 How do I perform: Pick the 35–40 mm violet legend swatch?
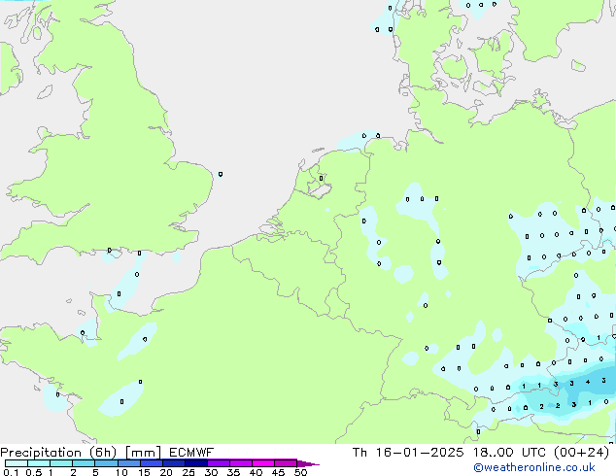click(x=241, y=463)
